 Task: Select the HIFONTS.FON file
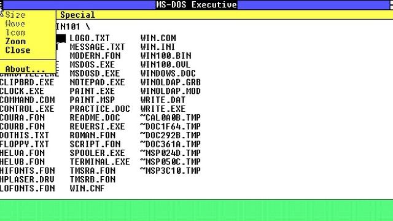point(27,171)
